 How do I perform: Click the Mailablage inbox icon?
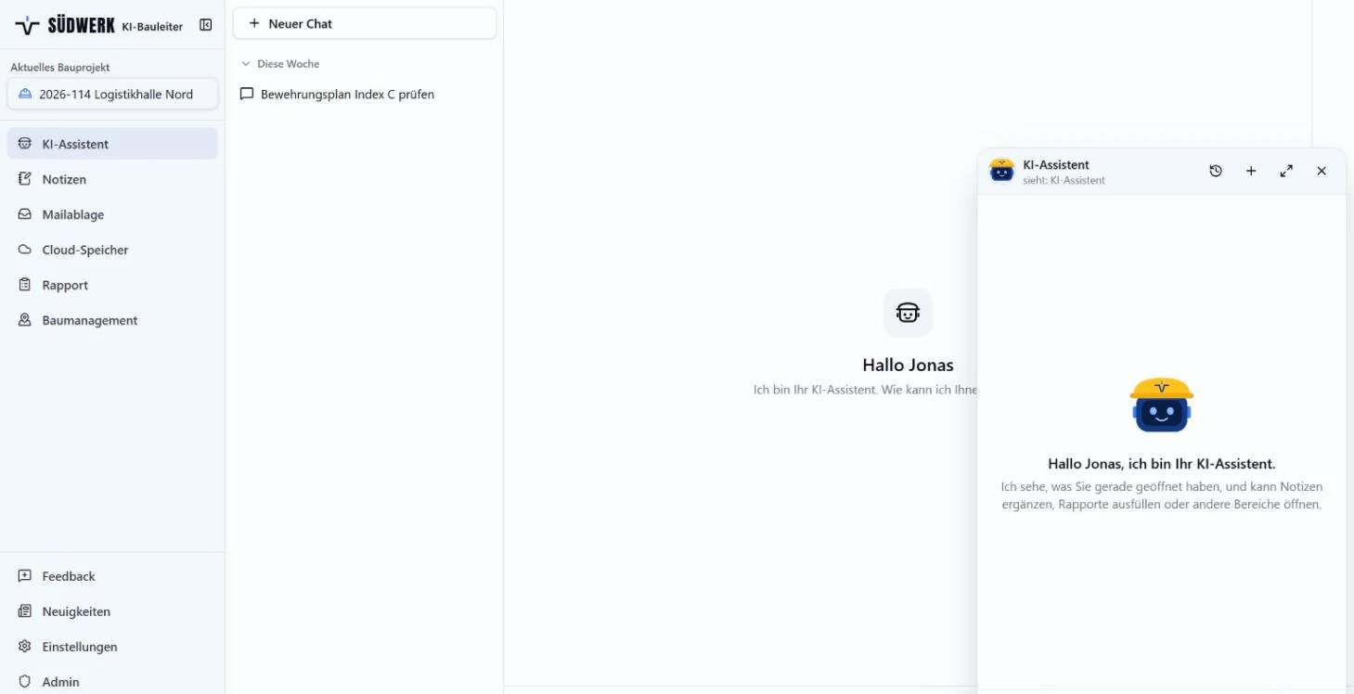coord(25,214)
